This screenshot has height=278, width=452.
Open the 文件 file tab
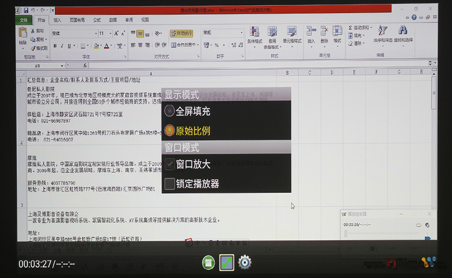click(25, 20)
